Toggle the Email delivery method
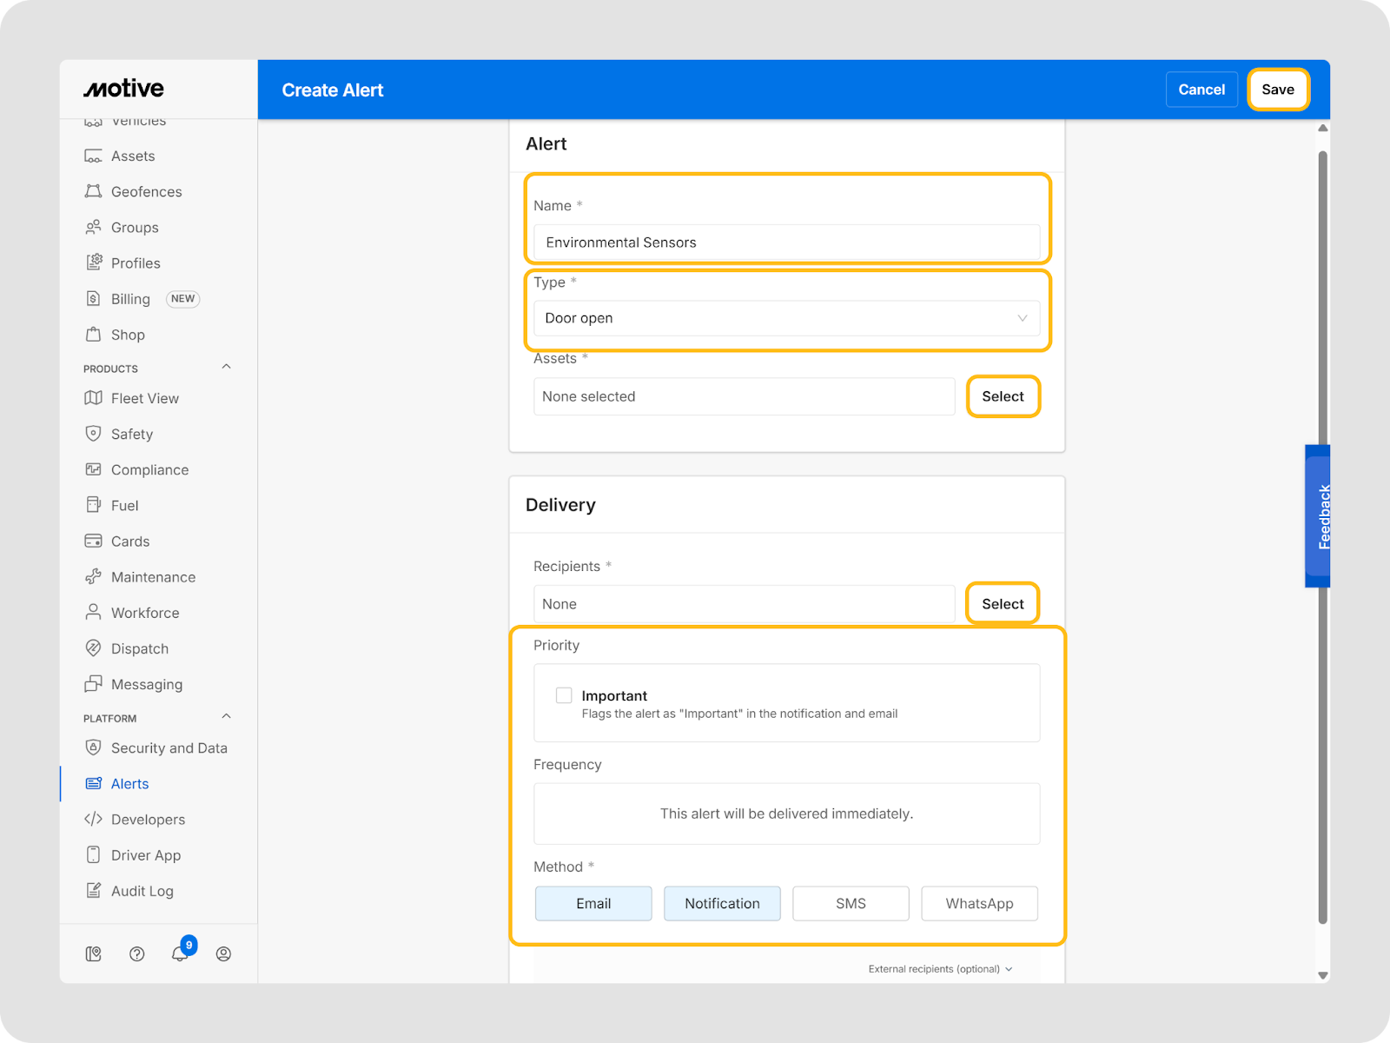Screen dimensions: 1390x1043 [x=593, y=903]
